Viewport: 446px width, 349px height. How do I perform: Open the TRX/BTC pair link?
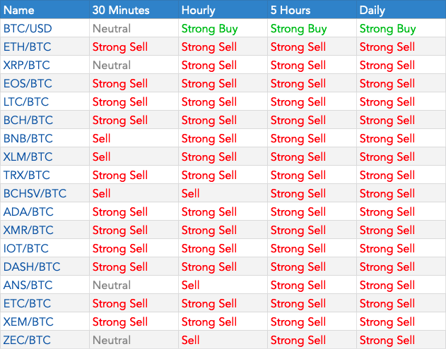coord(27,176)
